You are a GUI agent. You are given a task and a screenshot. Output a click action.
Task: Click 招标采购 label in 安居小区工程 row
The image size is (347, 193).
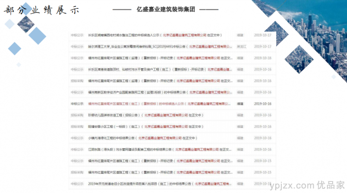(77, 127)
